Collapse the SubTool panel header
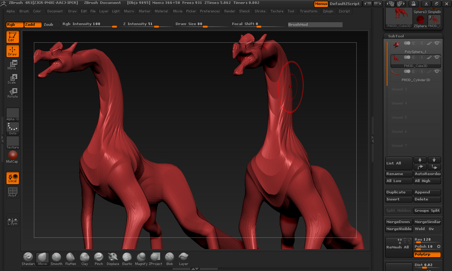 coord(396,36)
